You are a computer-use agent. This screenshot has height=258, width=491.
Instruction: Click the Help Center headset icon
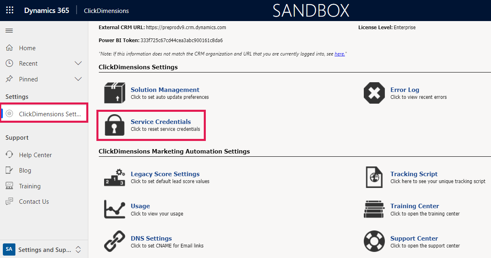pos(9,155)
